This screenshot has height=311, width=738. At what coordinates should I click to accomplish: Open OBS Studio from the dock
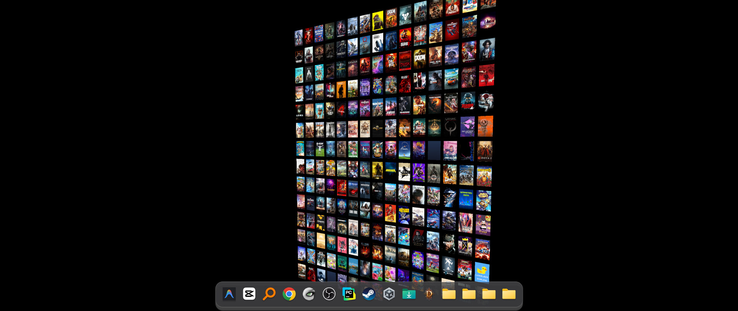[329, 294]
